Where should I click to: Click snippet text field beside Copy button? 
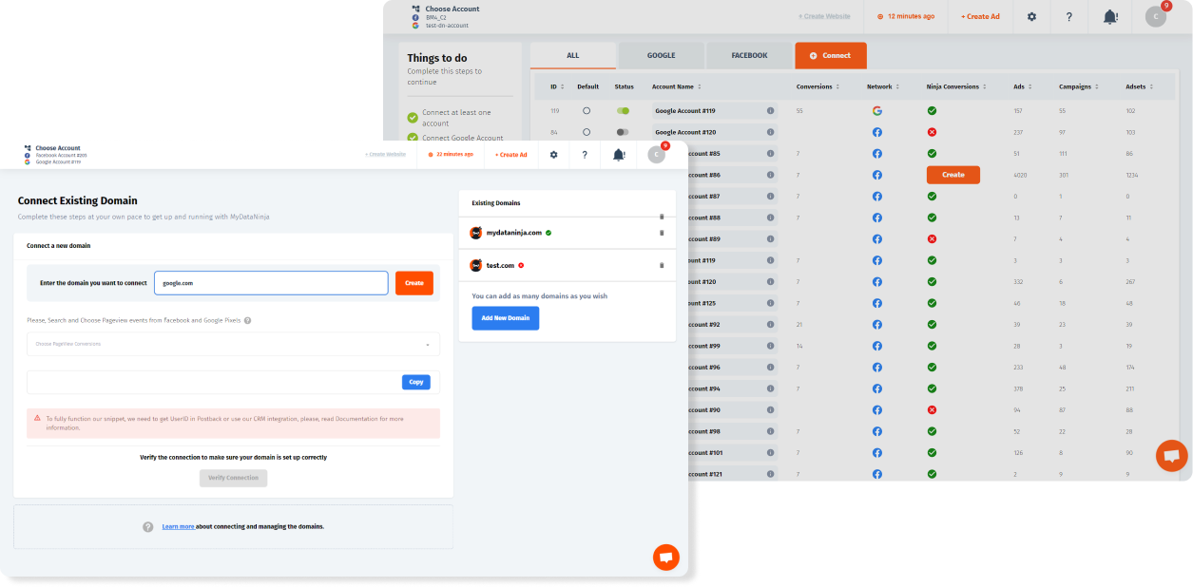213,382
